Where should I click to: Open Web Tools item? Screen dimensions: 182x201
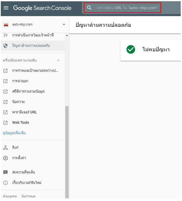point(21,122)
